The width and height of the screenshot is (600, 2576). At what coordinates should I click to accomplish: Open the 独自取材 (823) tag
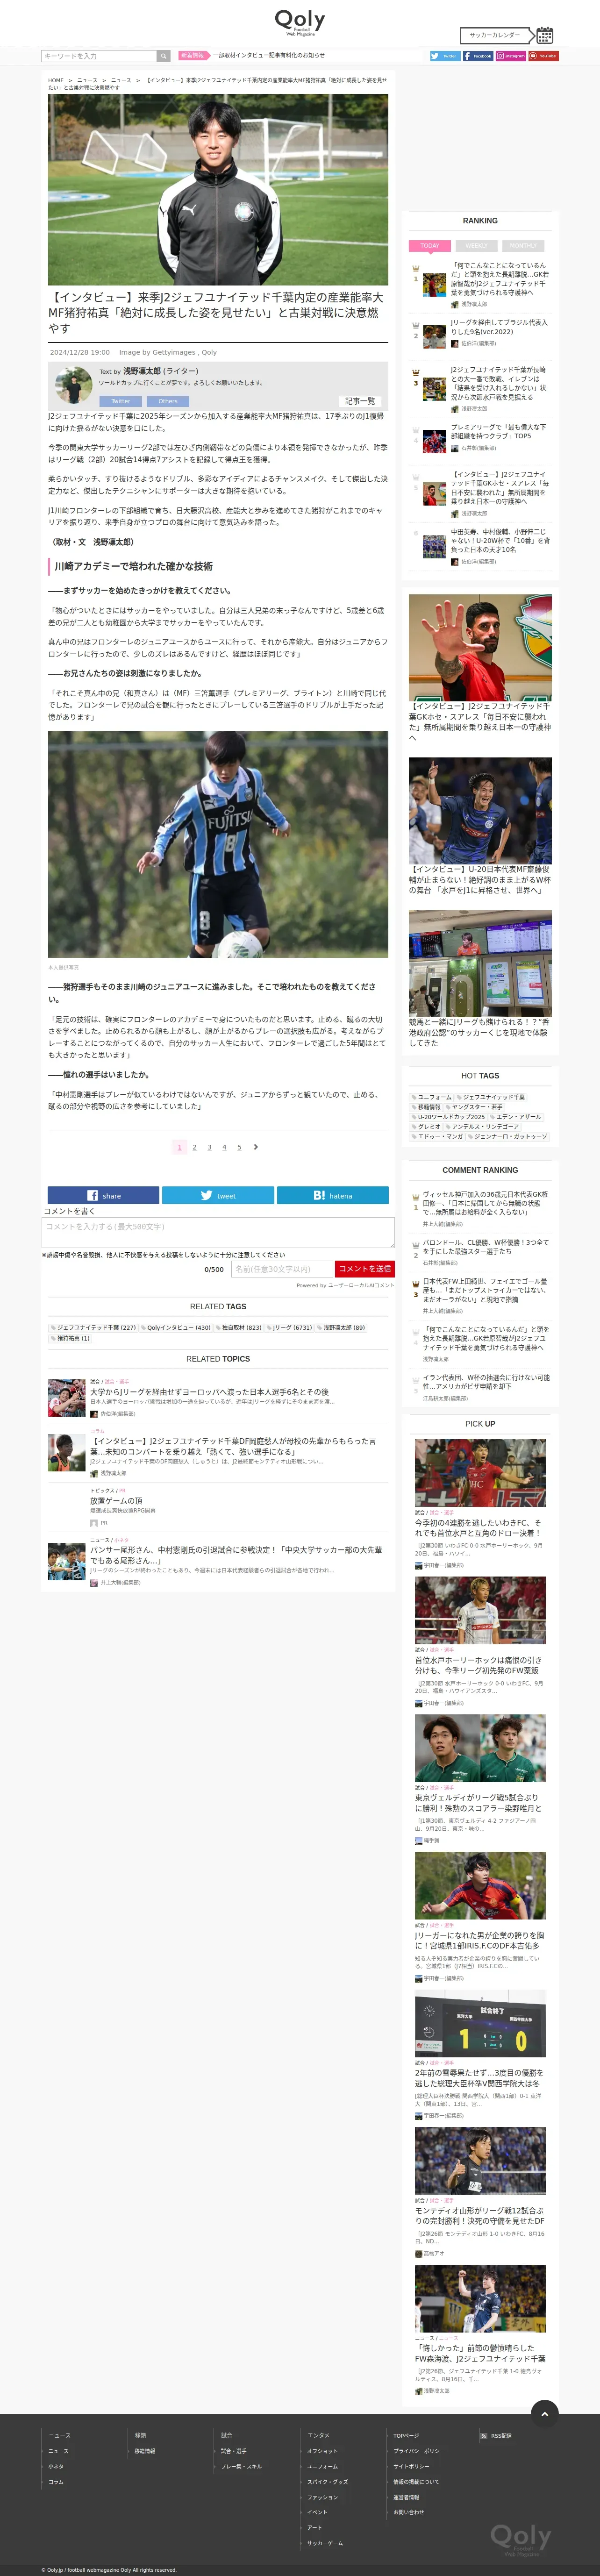[238, 1327]
